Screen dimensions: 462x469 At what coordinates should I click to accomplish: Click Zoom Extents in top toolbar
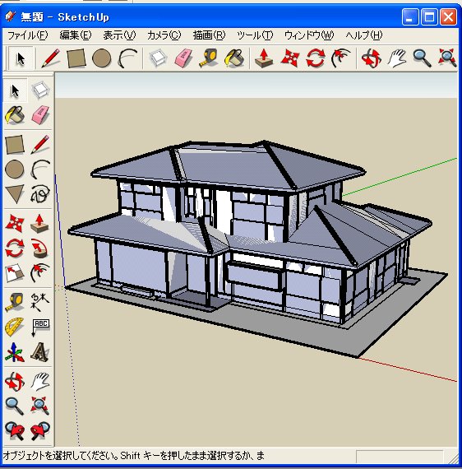pyautogui.click(x=447, y=58)
